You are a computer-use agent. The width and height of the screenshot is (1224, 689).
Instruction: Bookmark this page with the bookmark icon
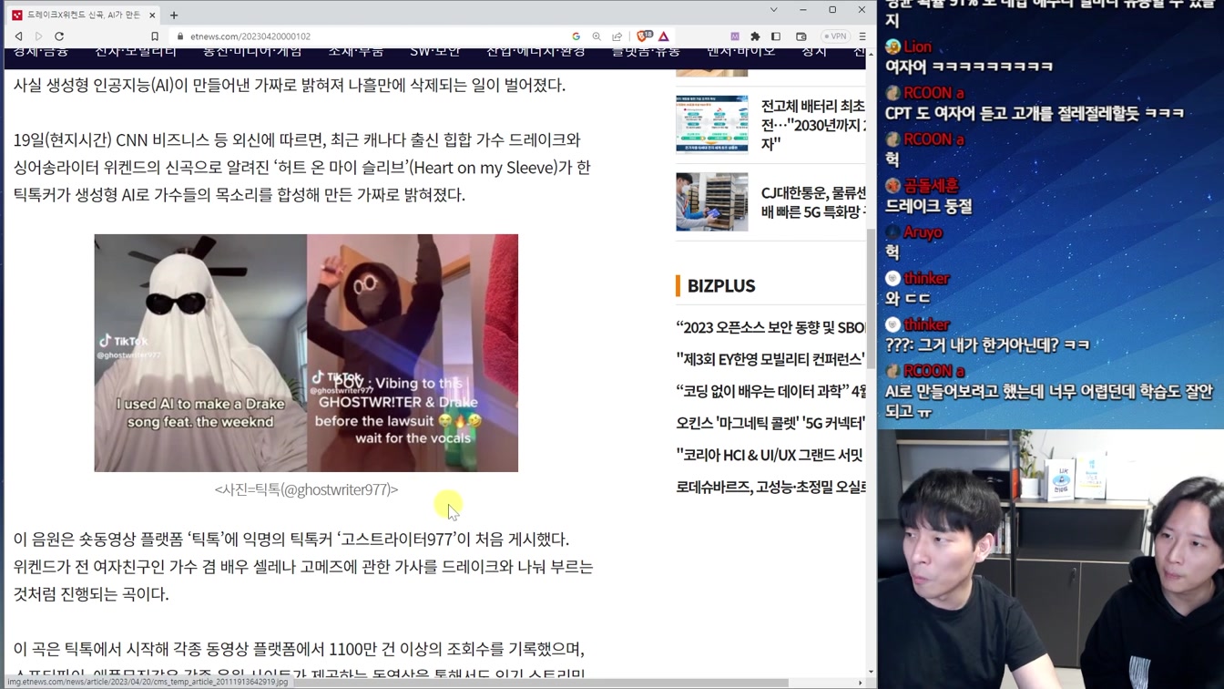coord(155,36)
